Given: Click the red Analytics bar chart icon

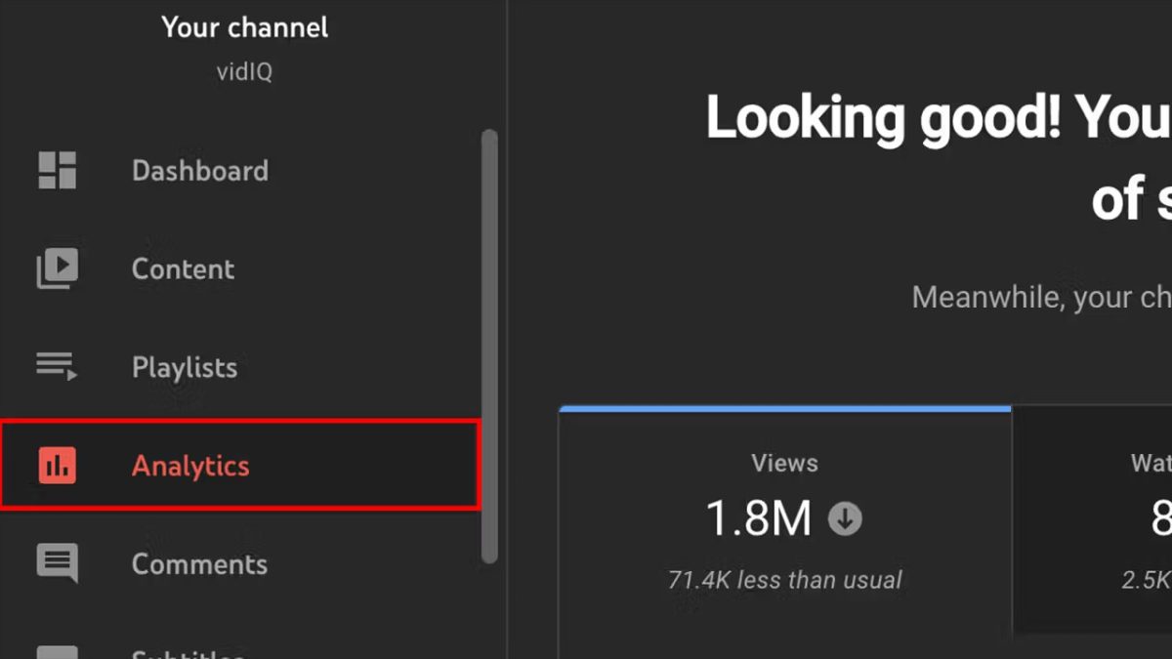Looking at the screenshot, I should [x=57, y=466].
